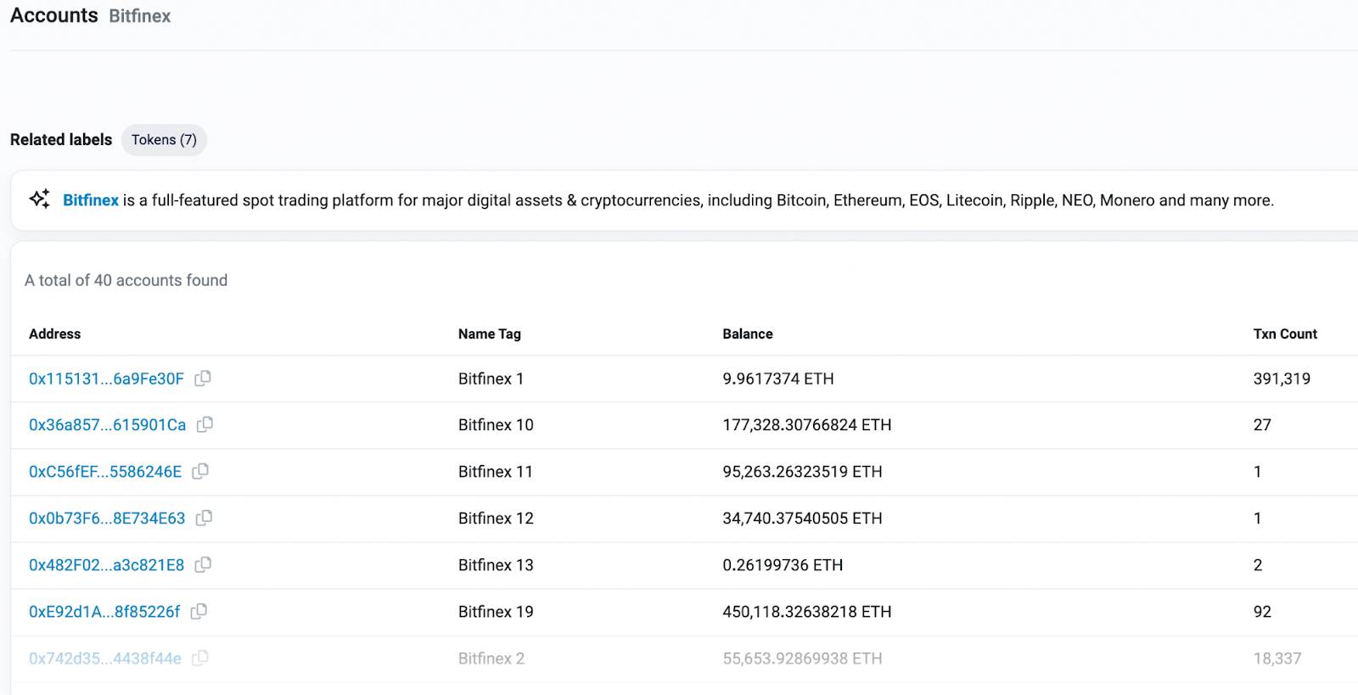Click balance 34,740.37540505 ETH

coord(802,518)
